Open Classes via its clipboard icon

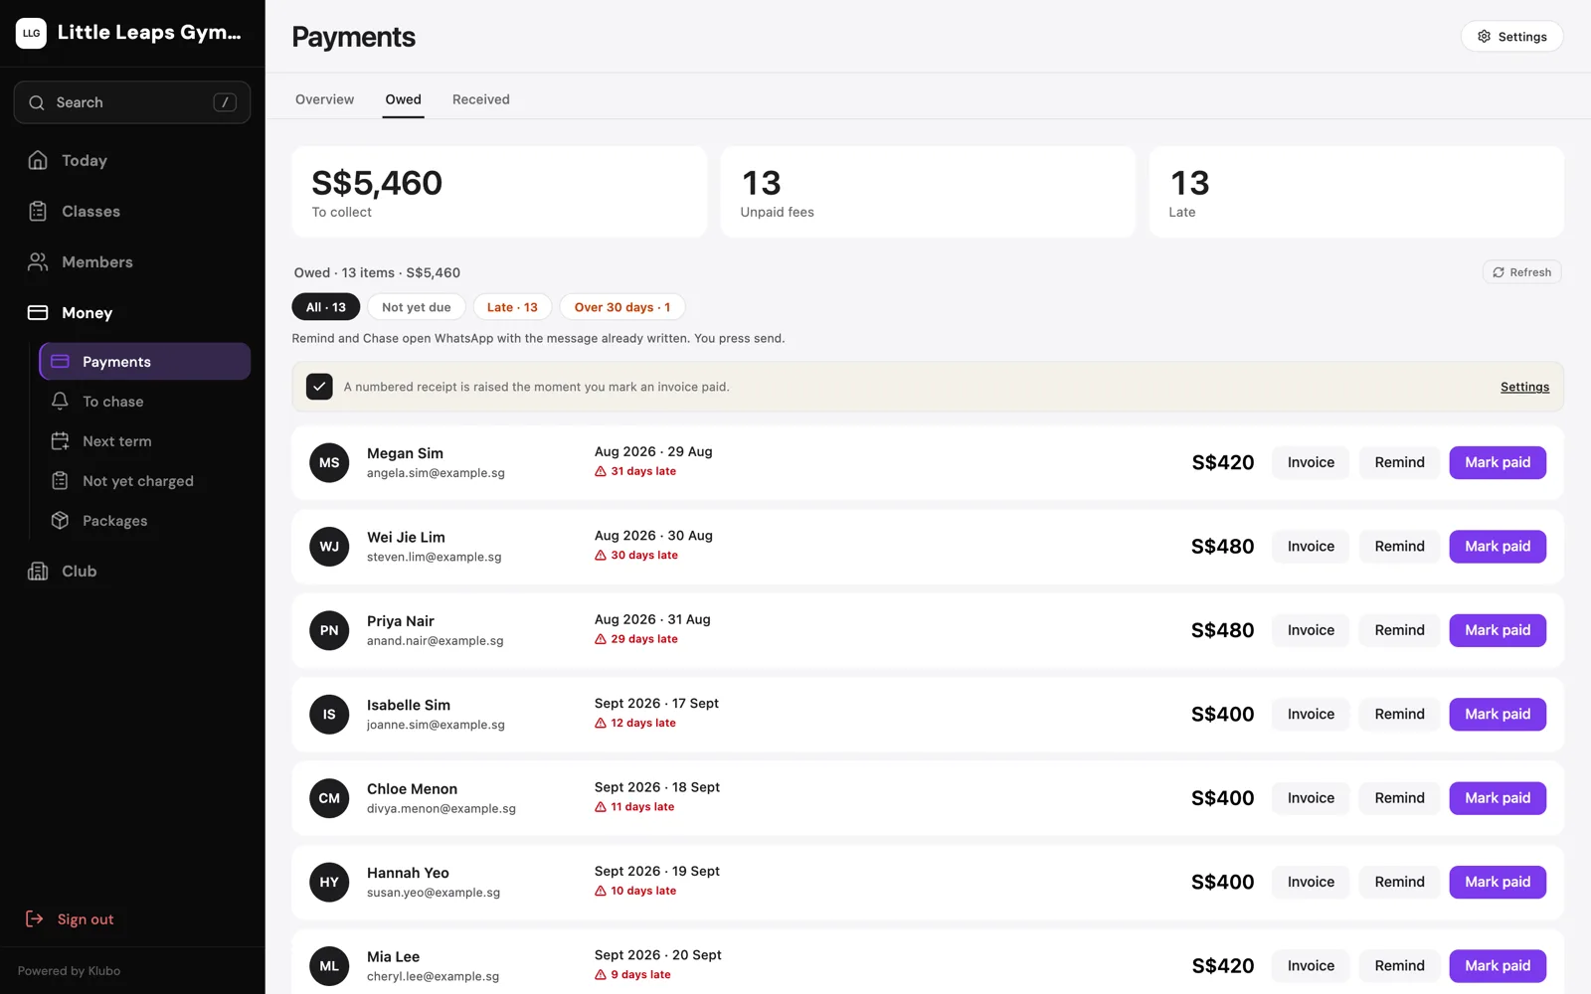38,211
